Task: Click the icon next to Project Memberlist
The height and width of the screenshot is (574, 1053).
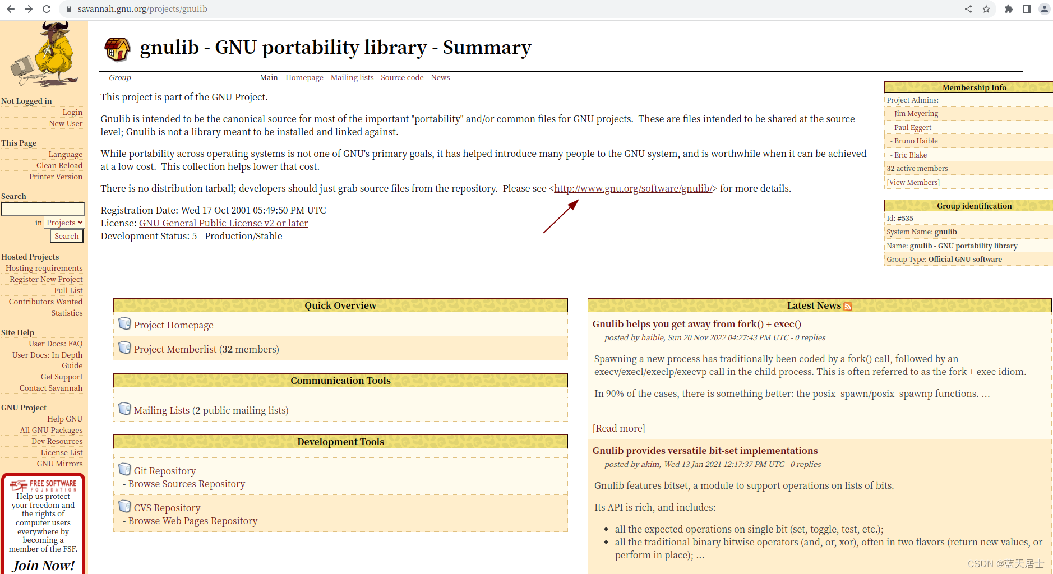Action: coord(124,348)
